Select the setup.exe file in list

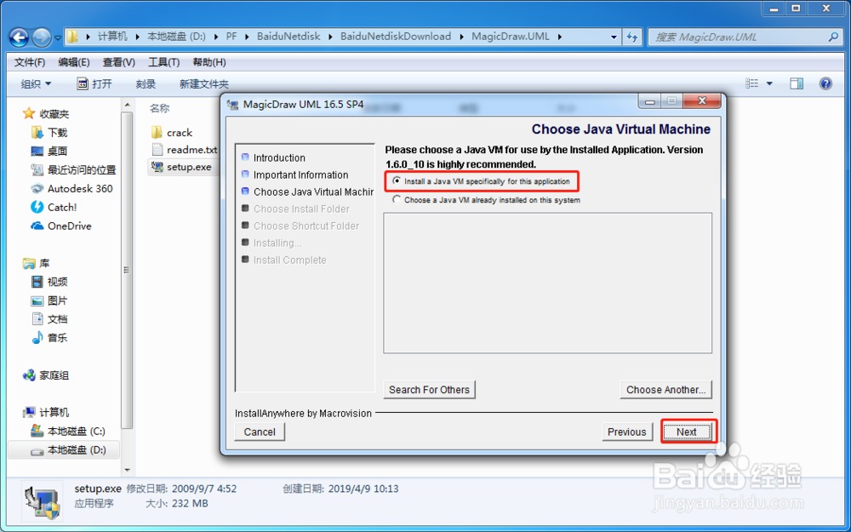point(182,167)
